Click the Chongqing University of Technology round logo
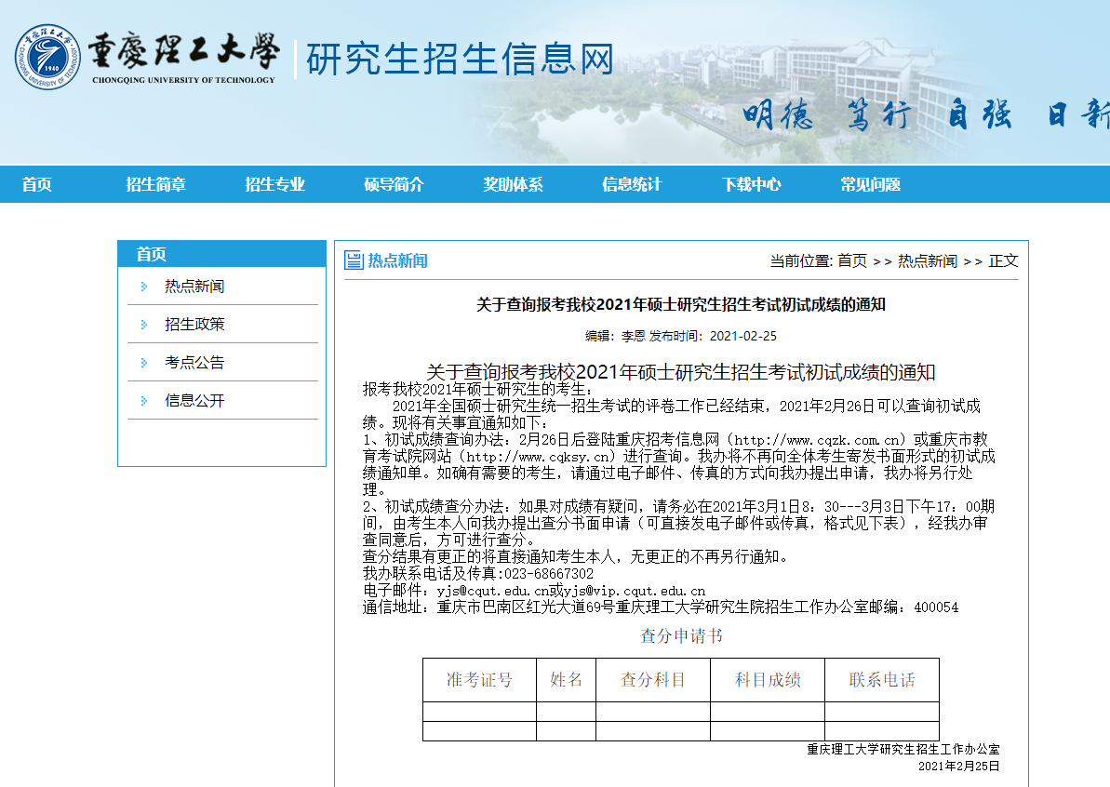This screenshot has height=787, width=1110. pyautogui.click(x=47, y=57)
